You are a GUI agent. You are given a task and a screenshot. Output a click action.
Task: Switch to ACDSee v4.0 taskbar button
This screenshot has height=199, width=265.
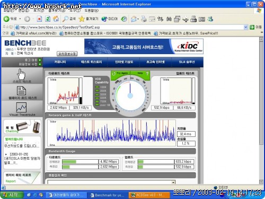[x=149, y=195]
